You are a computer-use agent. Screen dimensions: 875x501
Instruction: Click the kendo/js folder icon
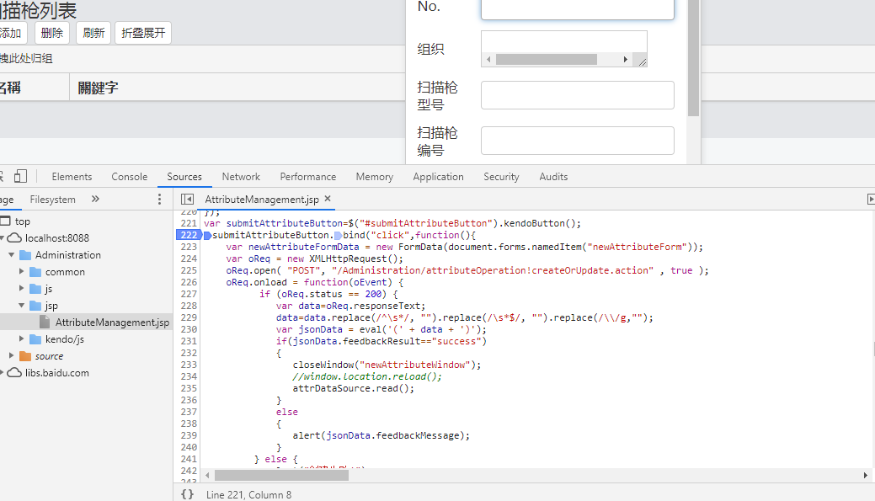click(x=35, y=339)
